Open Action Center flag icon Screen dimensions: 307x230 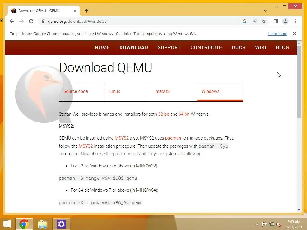coord(264,224)
